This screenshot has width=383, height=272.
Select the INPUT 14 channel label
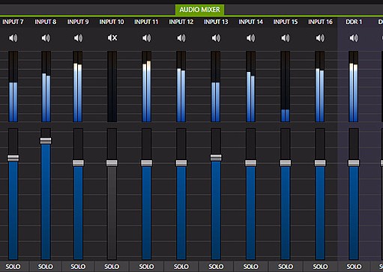(250, 22)
